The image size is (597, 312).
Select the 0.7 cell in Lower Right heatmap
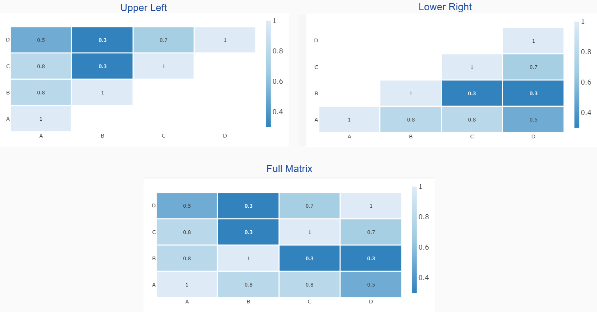533,67
